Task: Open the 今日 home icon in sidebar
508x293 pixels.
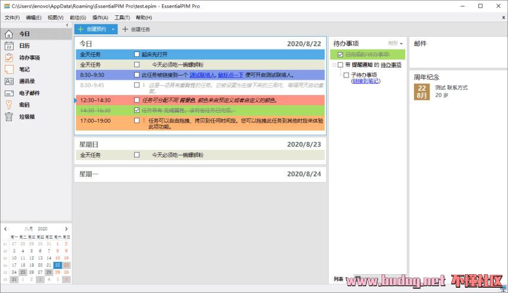Action: pyautogui.click(x=9, y=34)
